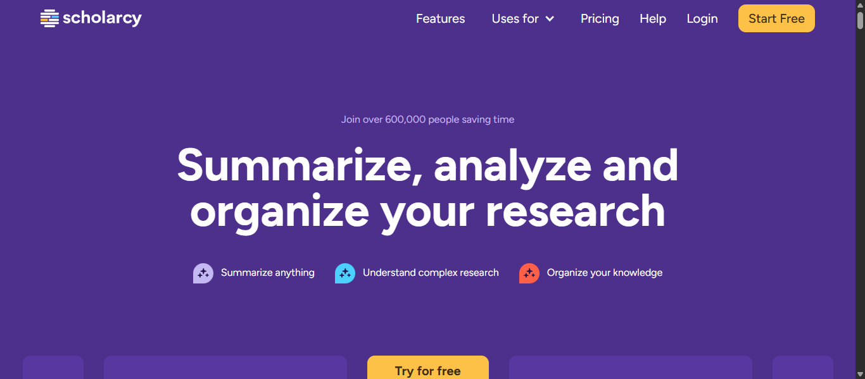
Task: Click the scrollbar up arrow
Action: tap(860, 5)
